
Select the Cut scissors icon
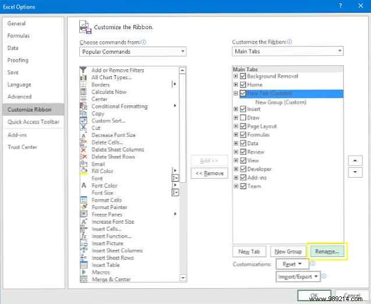(x=83, y=128)
